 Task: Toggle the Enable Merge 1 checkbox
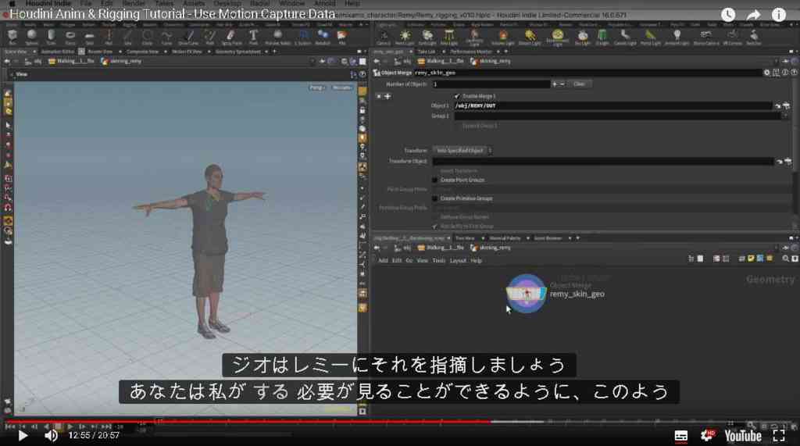click(456, 96)
